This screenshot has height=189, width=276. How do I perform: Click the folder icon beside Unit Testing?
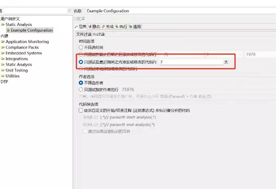3,70
